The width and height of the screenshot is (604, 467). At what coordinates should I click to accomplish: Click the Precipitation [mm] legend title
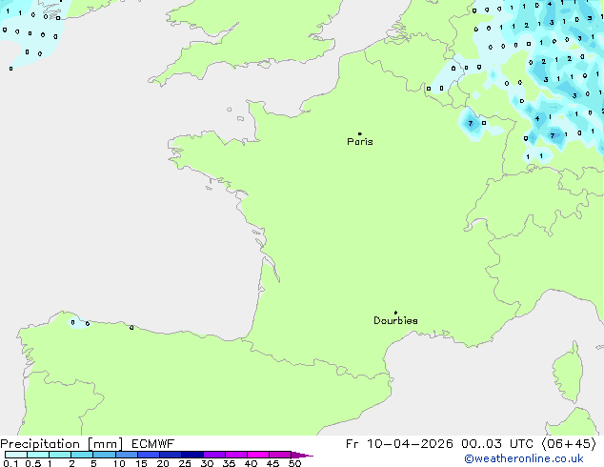tap(61, 444)
